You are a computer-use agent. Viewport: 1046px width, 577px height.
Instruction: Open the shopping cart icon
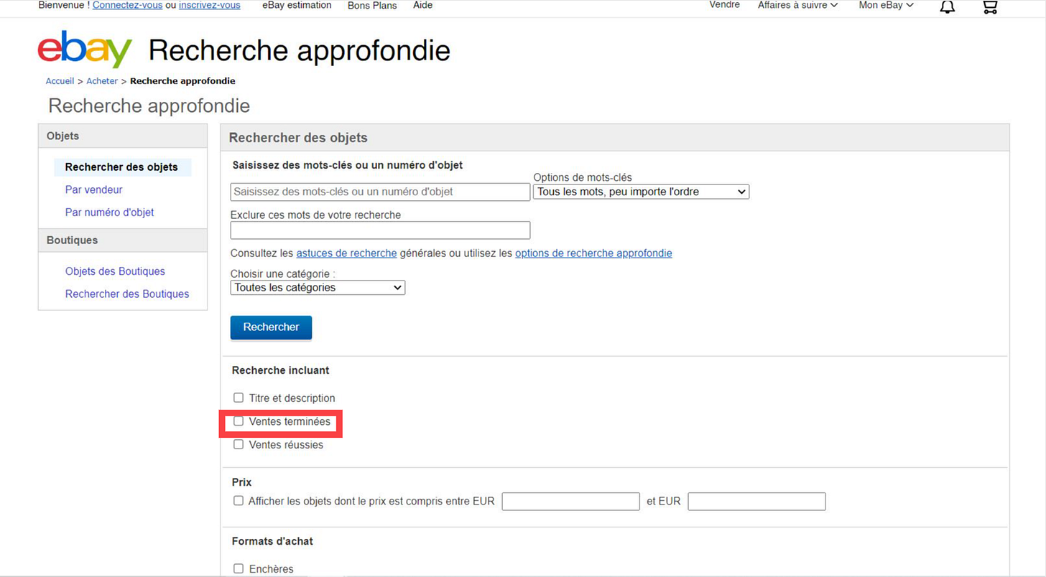click(x=990, y=6)
